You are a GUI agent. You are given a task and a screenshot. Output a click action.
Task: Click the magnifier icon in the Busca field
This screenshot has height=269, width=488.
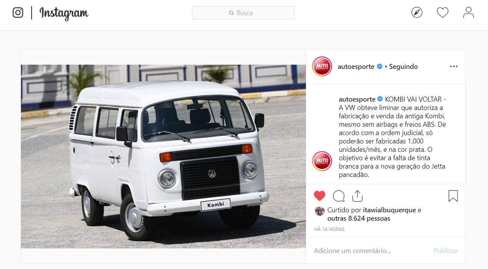231,13
